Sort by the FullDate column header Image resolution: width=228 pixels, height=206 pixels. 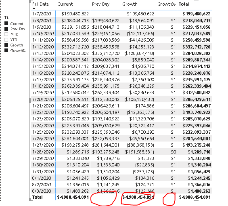[x=40, y=4]
